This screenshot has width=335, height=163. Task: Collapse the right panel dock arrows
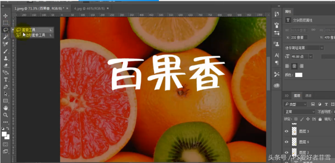(279, 6)
